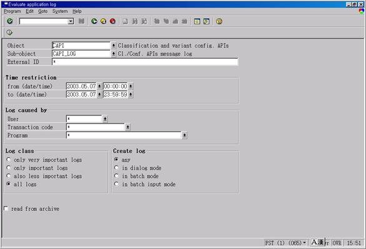Open value help for User field
The width and height of the screenshot is (366, 249).
pos(105,119)
